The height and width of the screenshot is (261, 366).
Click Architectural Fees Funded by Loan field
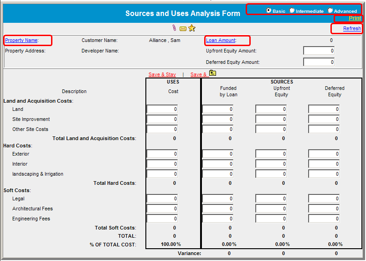pos(218,209)
